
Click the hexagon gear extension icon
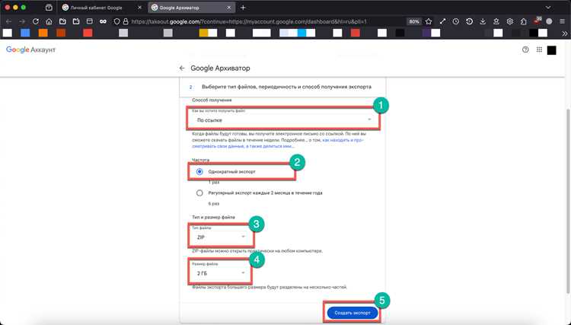coord(510,21)
